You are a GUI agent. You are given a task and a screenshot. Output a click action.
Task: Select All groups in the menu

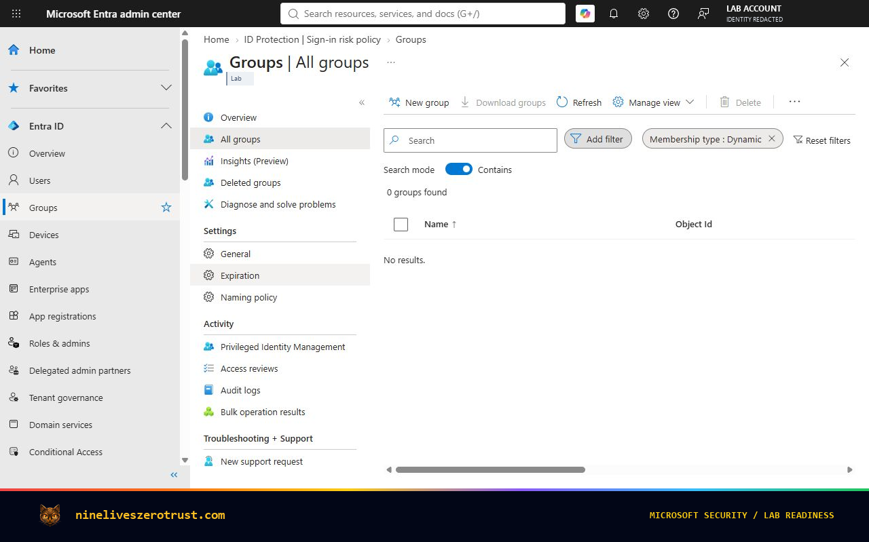pyautogui.click(x=280, y=139)
